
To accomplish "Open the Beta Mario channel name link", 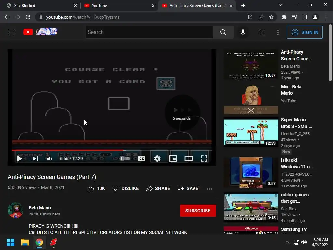I will click(x=40, y=208).
